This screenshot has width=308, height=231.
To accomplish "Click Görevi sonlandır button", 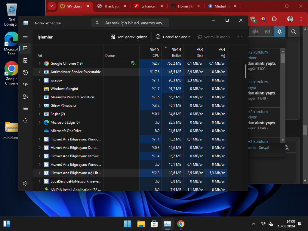I will (173, 37).
